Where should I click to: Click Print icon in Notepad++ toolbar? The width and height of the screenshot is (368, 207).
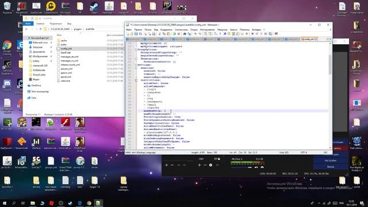154,34
